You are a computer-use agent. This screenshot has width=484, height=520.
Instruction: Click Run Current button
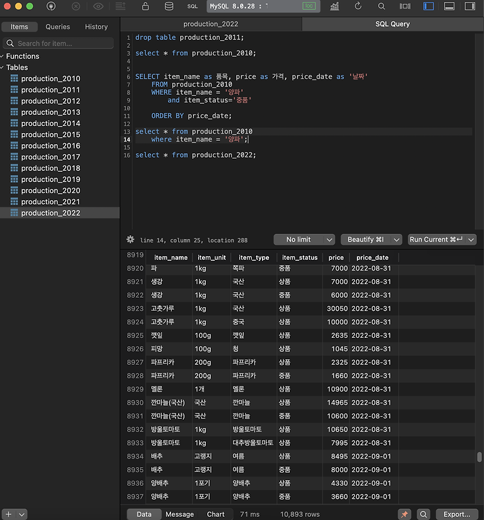click(x=436, y=240)
